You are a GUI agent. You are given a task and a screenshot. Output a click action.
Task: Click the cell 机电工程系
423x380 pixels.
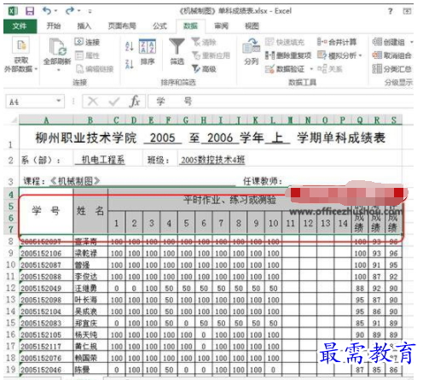coord(103,160)
